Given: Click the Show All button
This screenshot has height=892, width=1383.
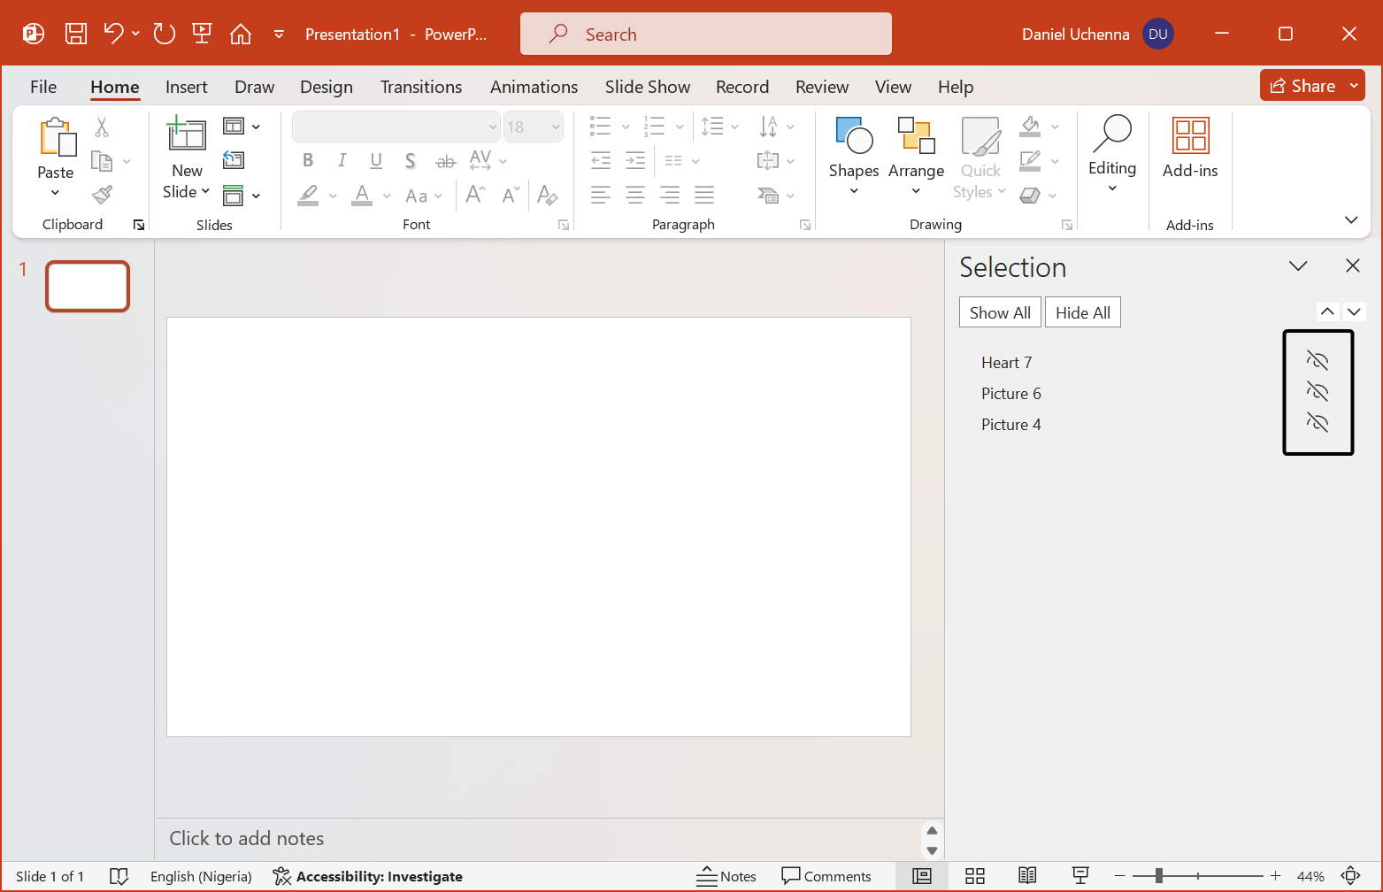Looking at the screenshot, I should (x=1000, y=312).
